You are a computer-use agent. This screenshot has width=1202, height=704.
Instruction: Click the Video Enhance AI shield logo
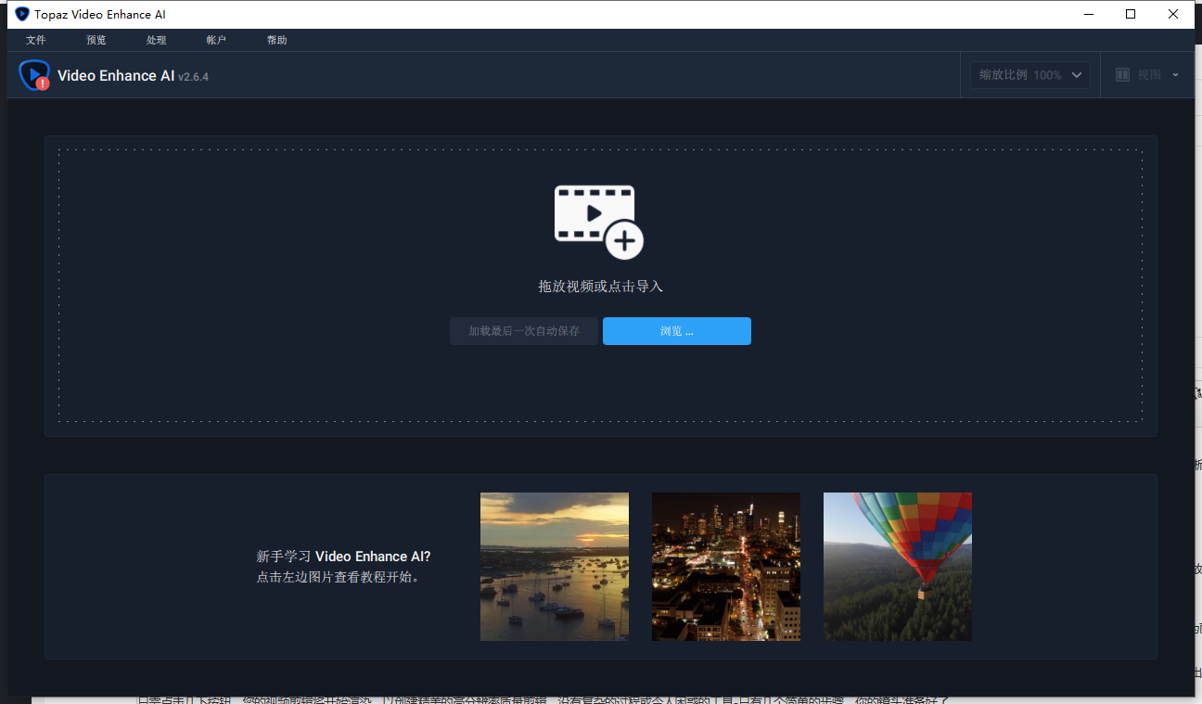point(34,75)
